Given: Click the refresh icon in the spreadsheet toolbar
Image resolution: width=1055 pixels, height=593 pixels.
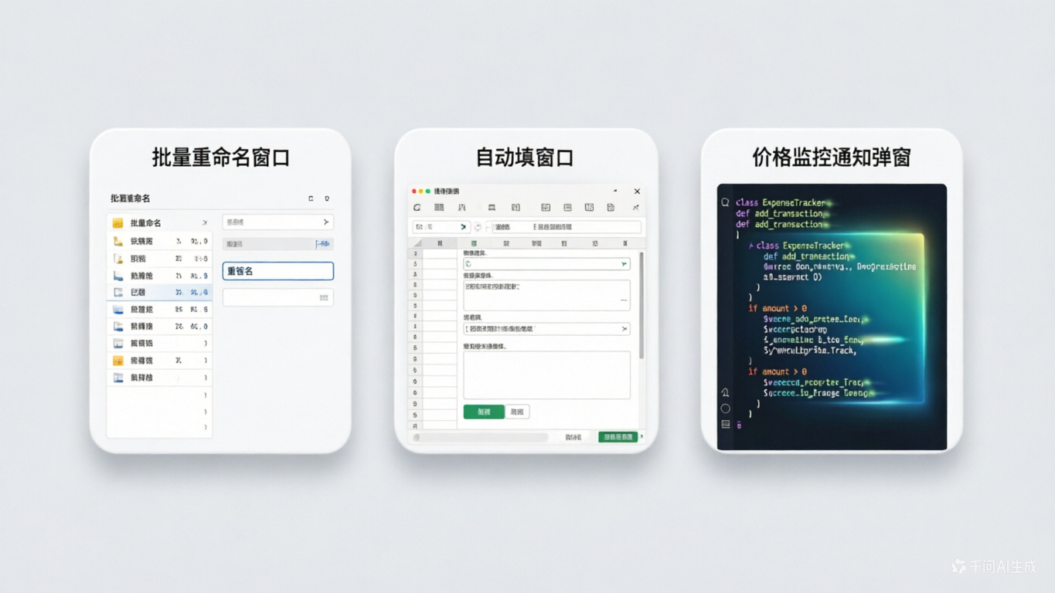Looking at the screenshot, I should [417, 208].
